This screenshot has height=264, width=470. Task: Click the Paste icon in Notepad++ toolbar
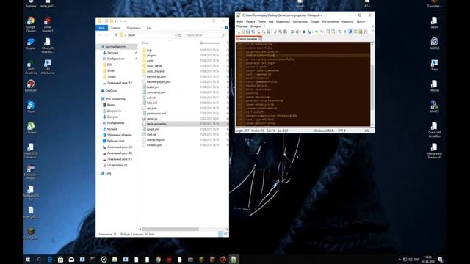285,32
